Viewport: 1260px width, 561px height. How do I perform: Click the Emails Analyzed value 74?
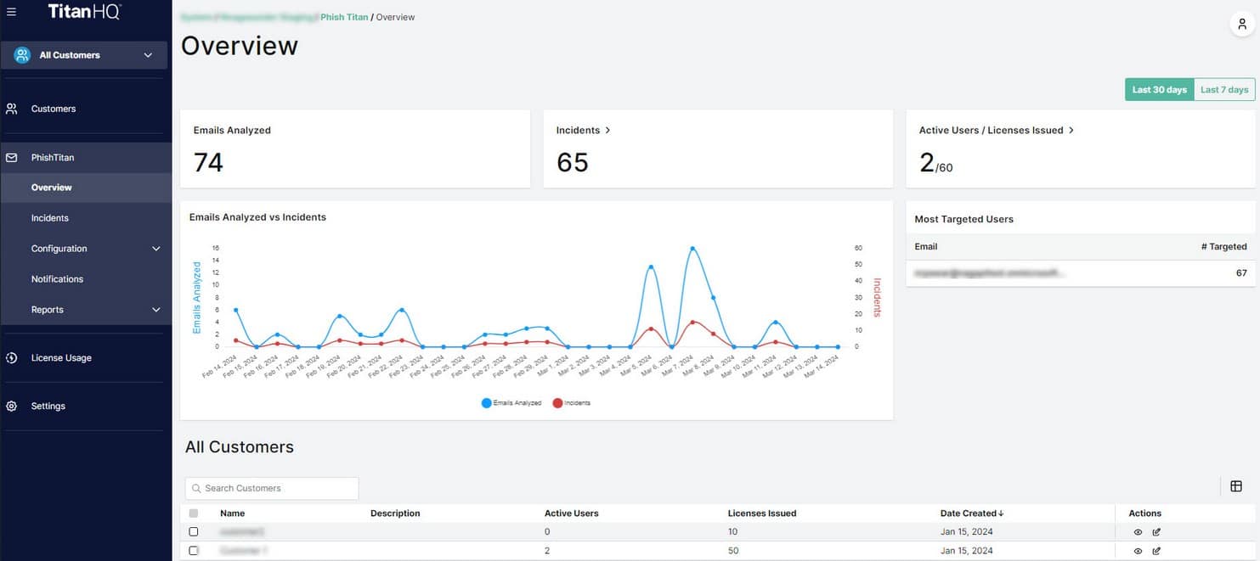pos(208,162)
